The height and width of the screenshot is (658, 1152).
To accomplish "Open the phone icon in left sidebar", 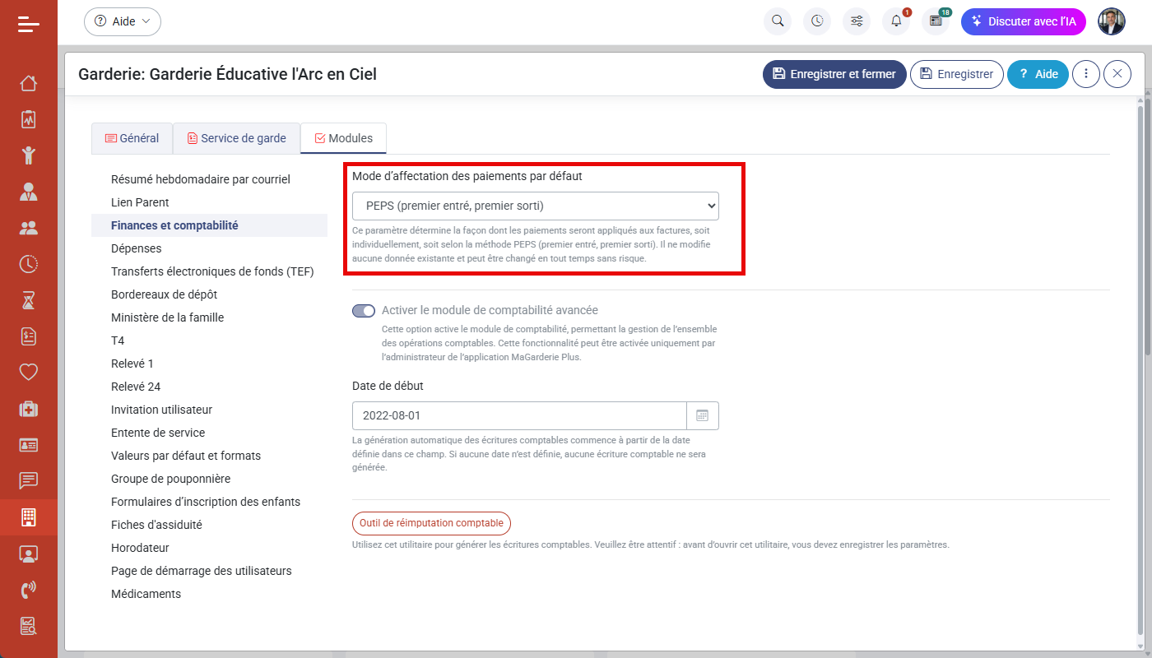I will (29, 590).
